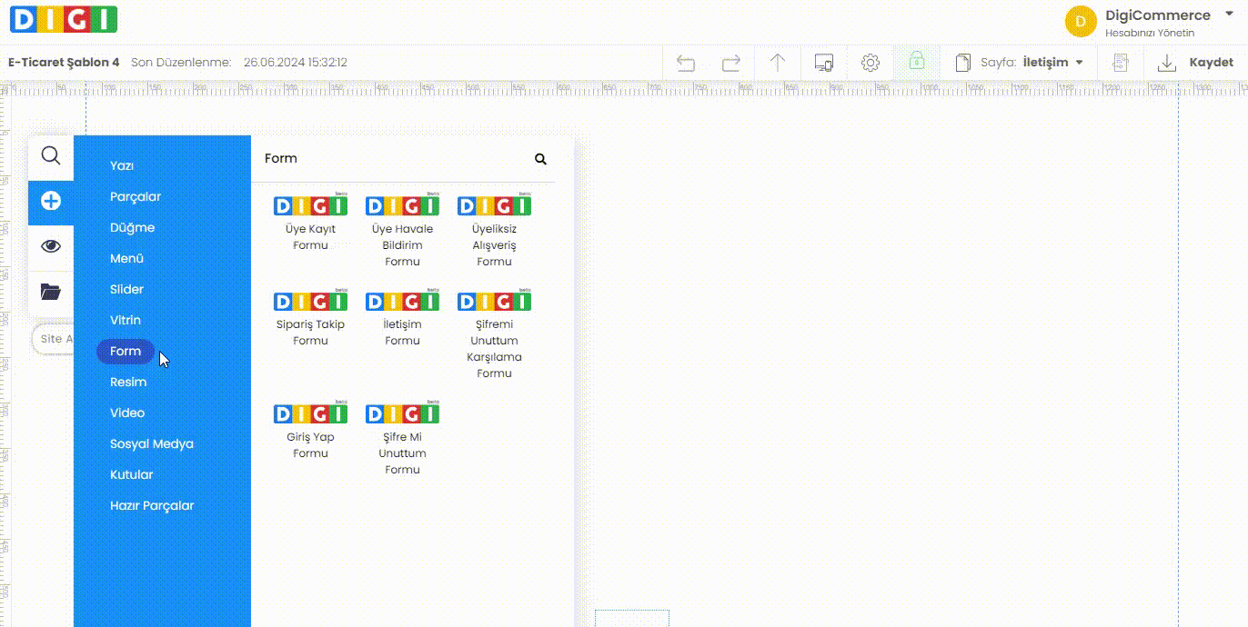Viewport: 1248px width, 627px height.
Task: Toggle the eye preview sidebar icon
Action: click(51, 246)
